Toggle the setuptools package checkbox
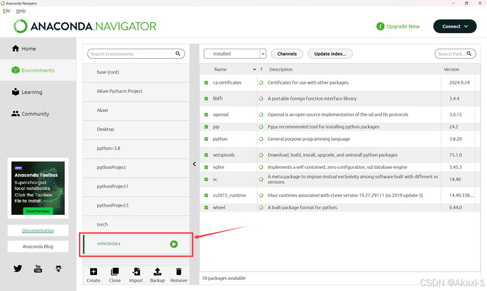The height and width of the screenshot is (291, 487). (x=206, y=155)
